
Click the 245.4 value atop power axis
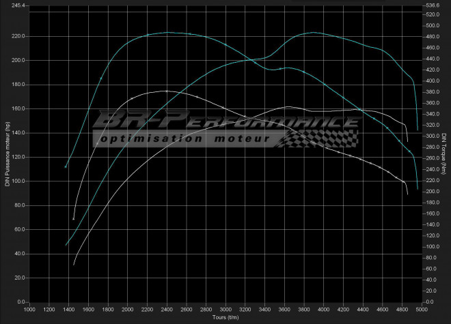[19, 5]
